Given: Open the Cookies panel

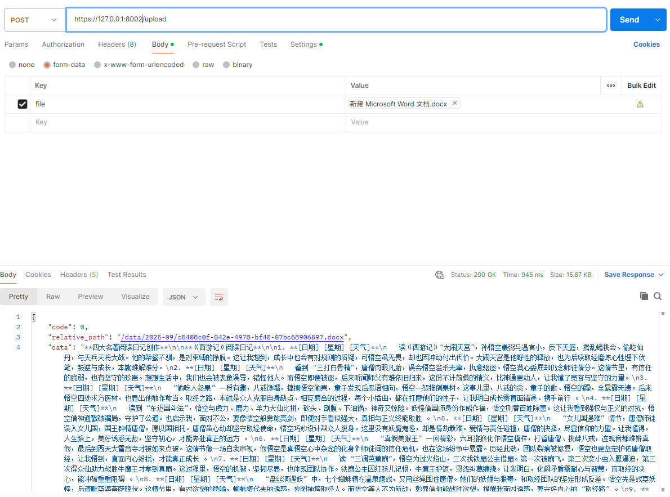Looking at the screenshot, I should coord(646,44).
